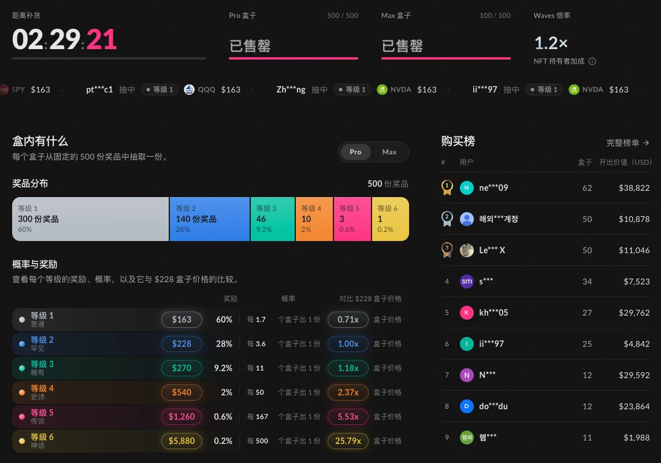The image size is (661, 463).
Task: Click the gold rank 1 medal icon
Action: 447,188
